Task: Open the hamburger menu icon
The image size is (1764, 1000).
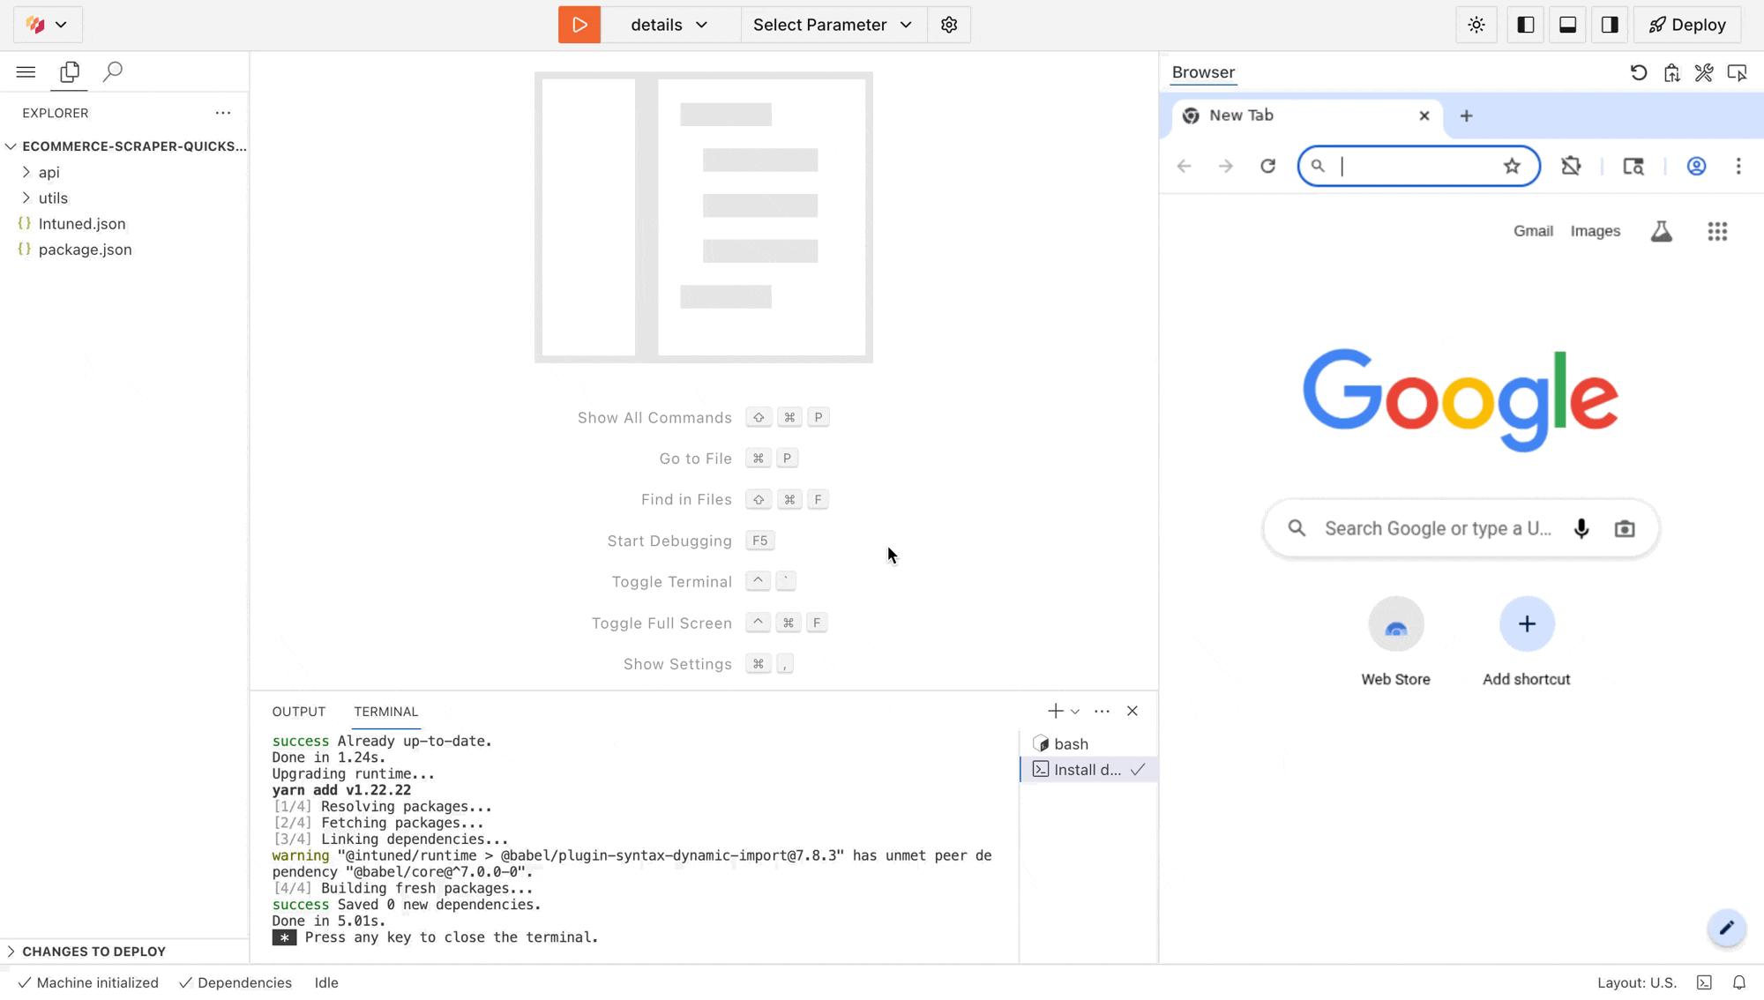Action: 26,71
